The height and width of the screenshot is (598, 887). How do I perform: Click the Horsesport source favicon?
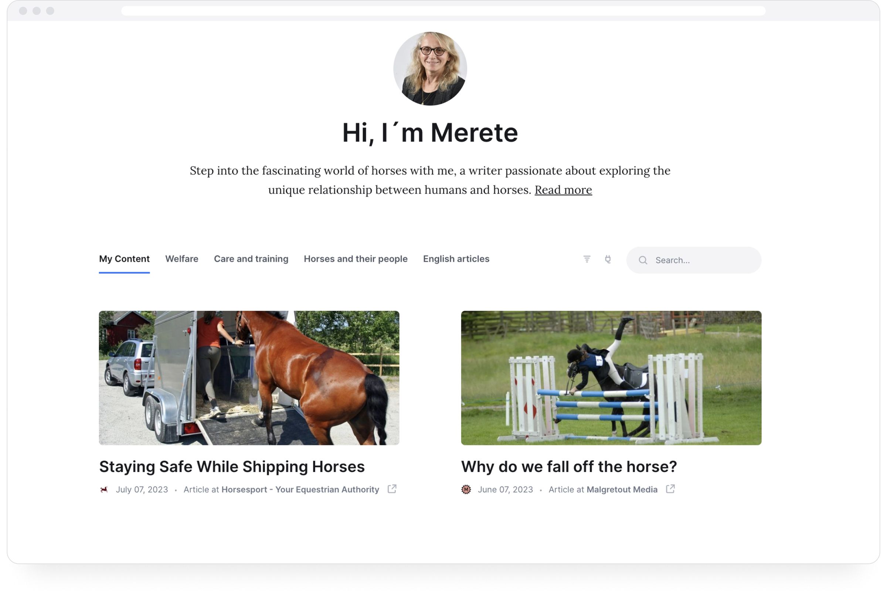104,489
